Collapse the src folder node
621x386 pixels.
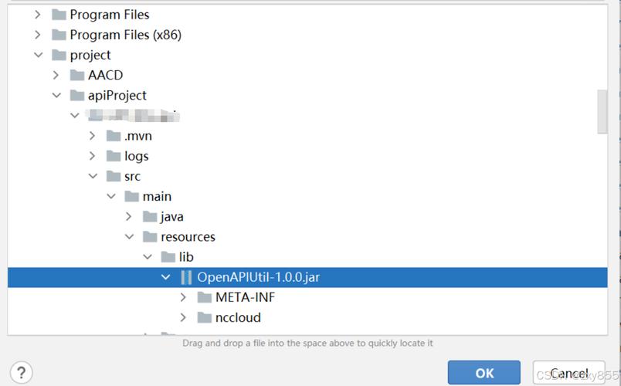(x=93, y=176)
